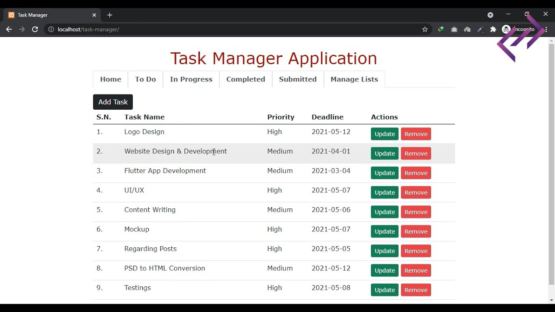Click the Task Name column header
The image size is (555, 312).
144,117
